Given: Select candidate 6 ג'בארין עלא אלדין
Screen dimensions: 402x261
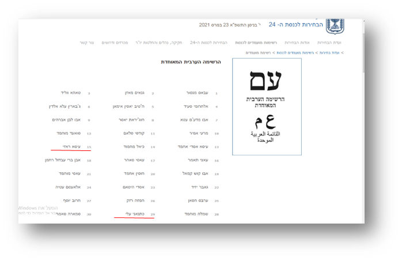Looking at the screenshot, I should (x=65, y=107).
